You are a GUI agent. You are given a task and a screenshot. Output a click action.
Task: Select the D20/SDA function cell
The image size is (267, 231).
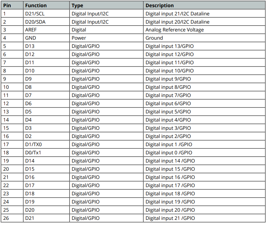[x=46, y=22]
